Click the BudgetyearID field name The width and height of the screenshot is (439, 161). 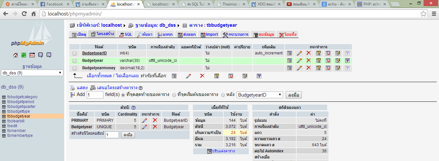pos(94,53)
